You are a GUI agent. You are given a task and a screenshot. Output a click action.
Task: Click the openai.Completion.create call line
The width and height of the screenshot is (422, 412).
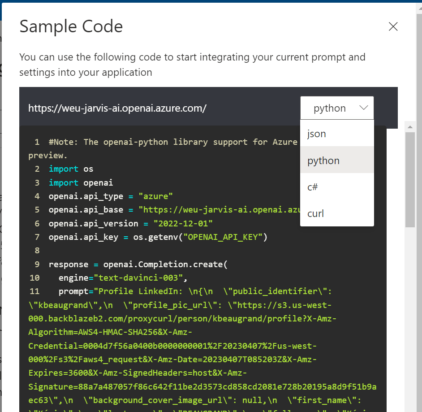[138, 265]
